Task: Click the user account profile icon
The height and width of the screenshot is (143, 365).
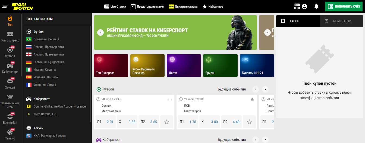Action: click(x=304, y=6)
